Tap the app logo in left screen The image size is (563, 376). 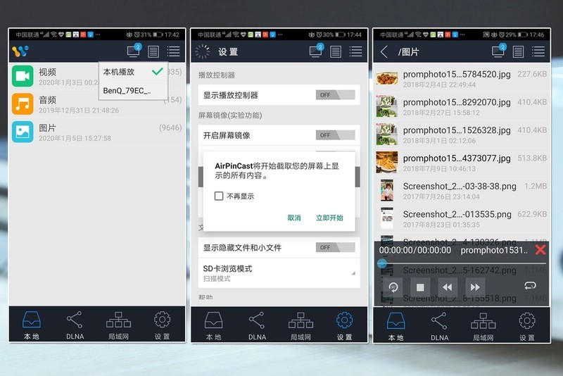pos(20,51)
